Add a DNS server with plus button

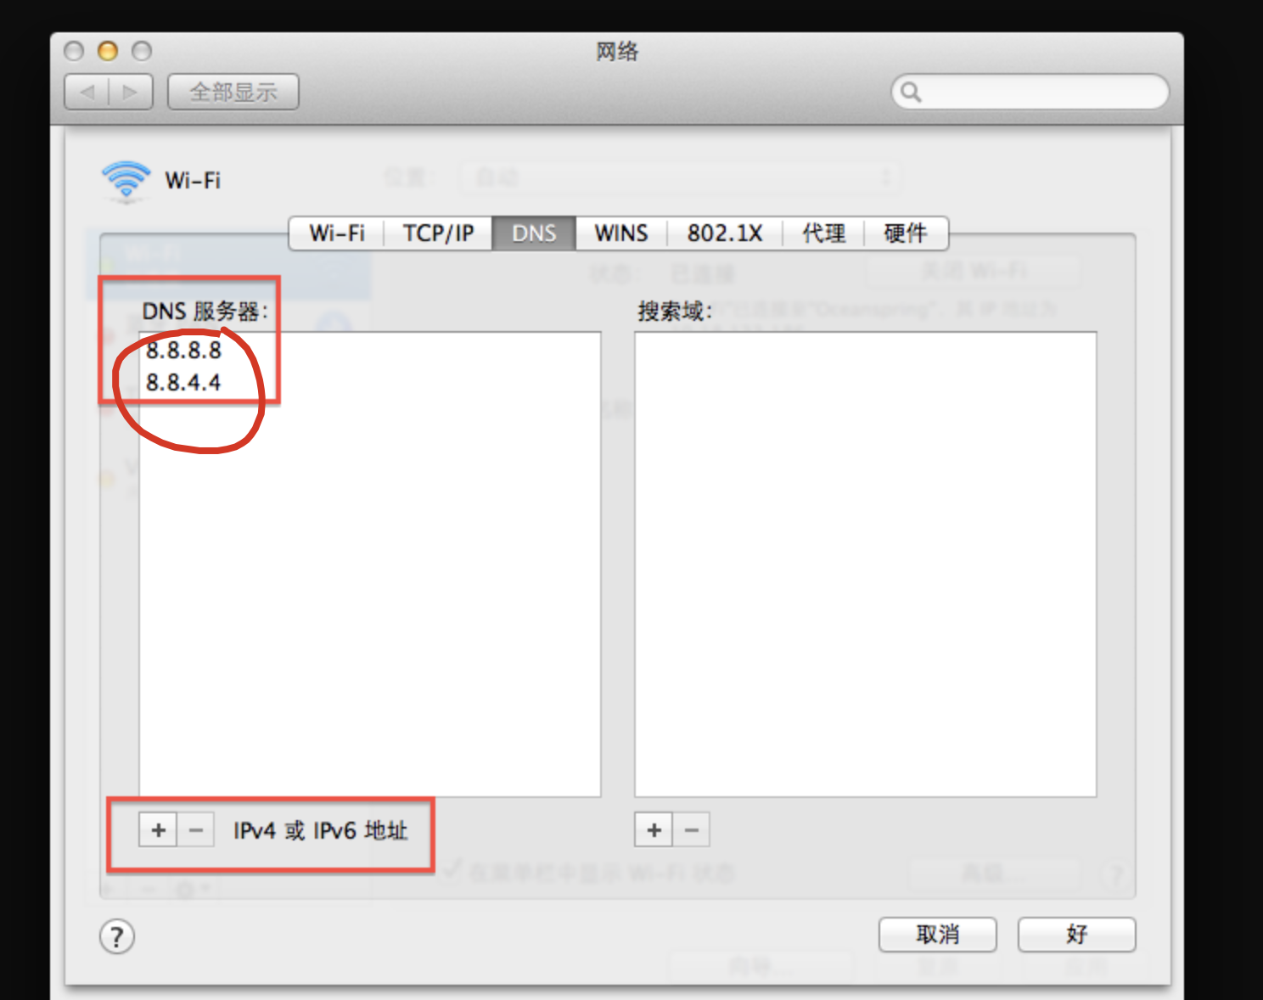click(x=159, y=830)
